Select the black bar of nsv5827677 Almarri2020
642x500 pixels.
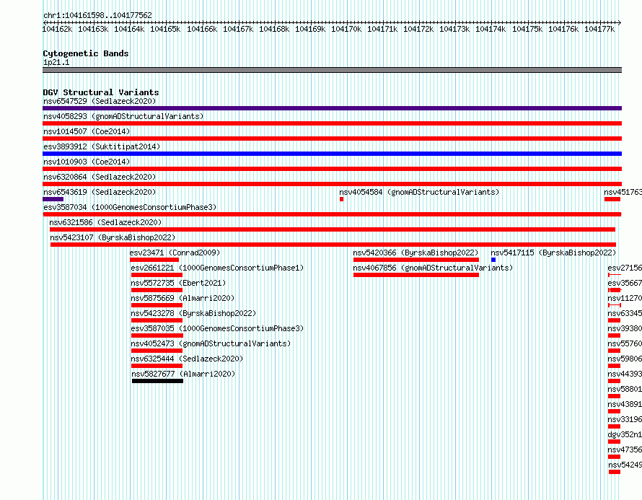pos(158,381)
